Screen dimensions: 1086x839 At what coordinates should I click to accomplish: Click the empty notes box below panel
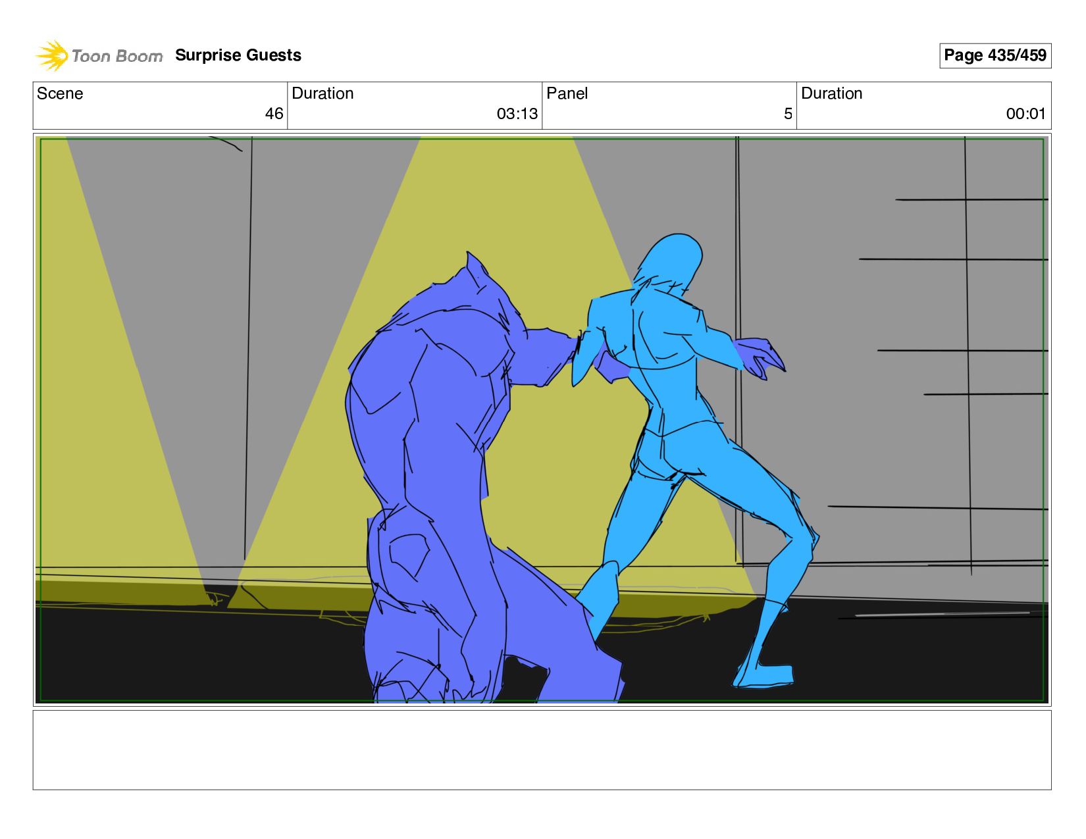pos(542,750)
